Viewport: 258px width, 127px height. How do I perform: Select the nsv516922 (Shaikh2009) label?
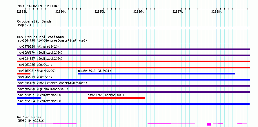point(37,71)
